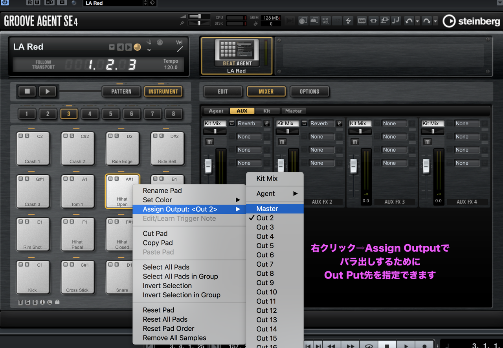The width and height of the screenshot is (503, 348).
Task: Mute the AUX FX 3 channel
Action: (355, 142)
